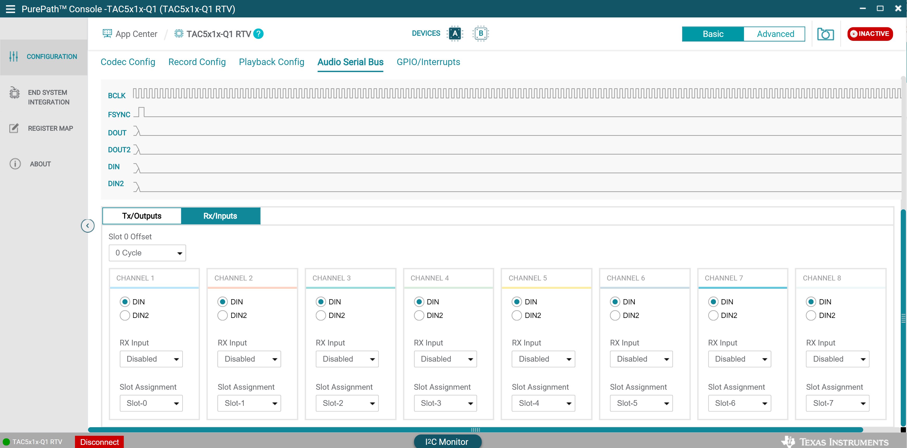This screenshot has height=448, width=907.
Task: Switch to Playback Config tab
Action: pos(272,62)
